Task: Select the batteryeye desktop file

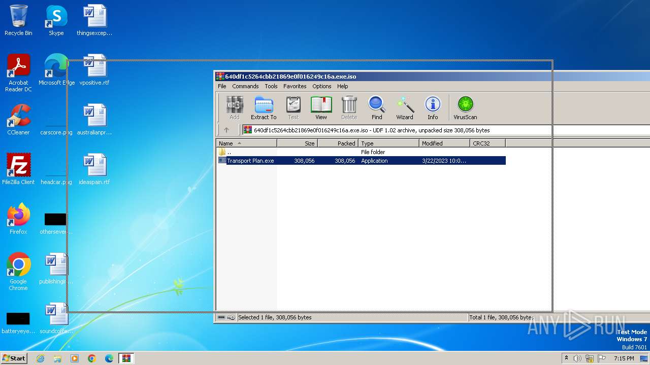Action: 18,322
